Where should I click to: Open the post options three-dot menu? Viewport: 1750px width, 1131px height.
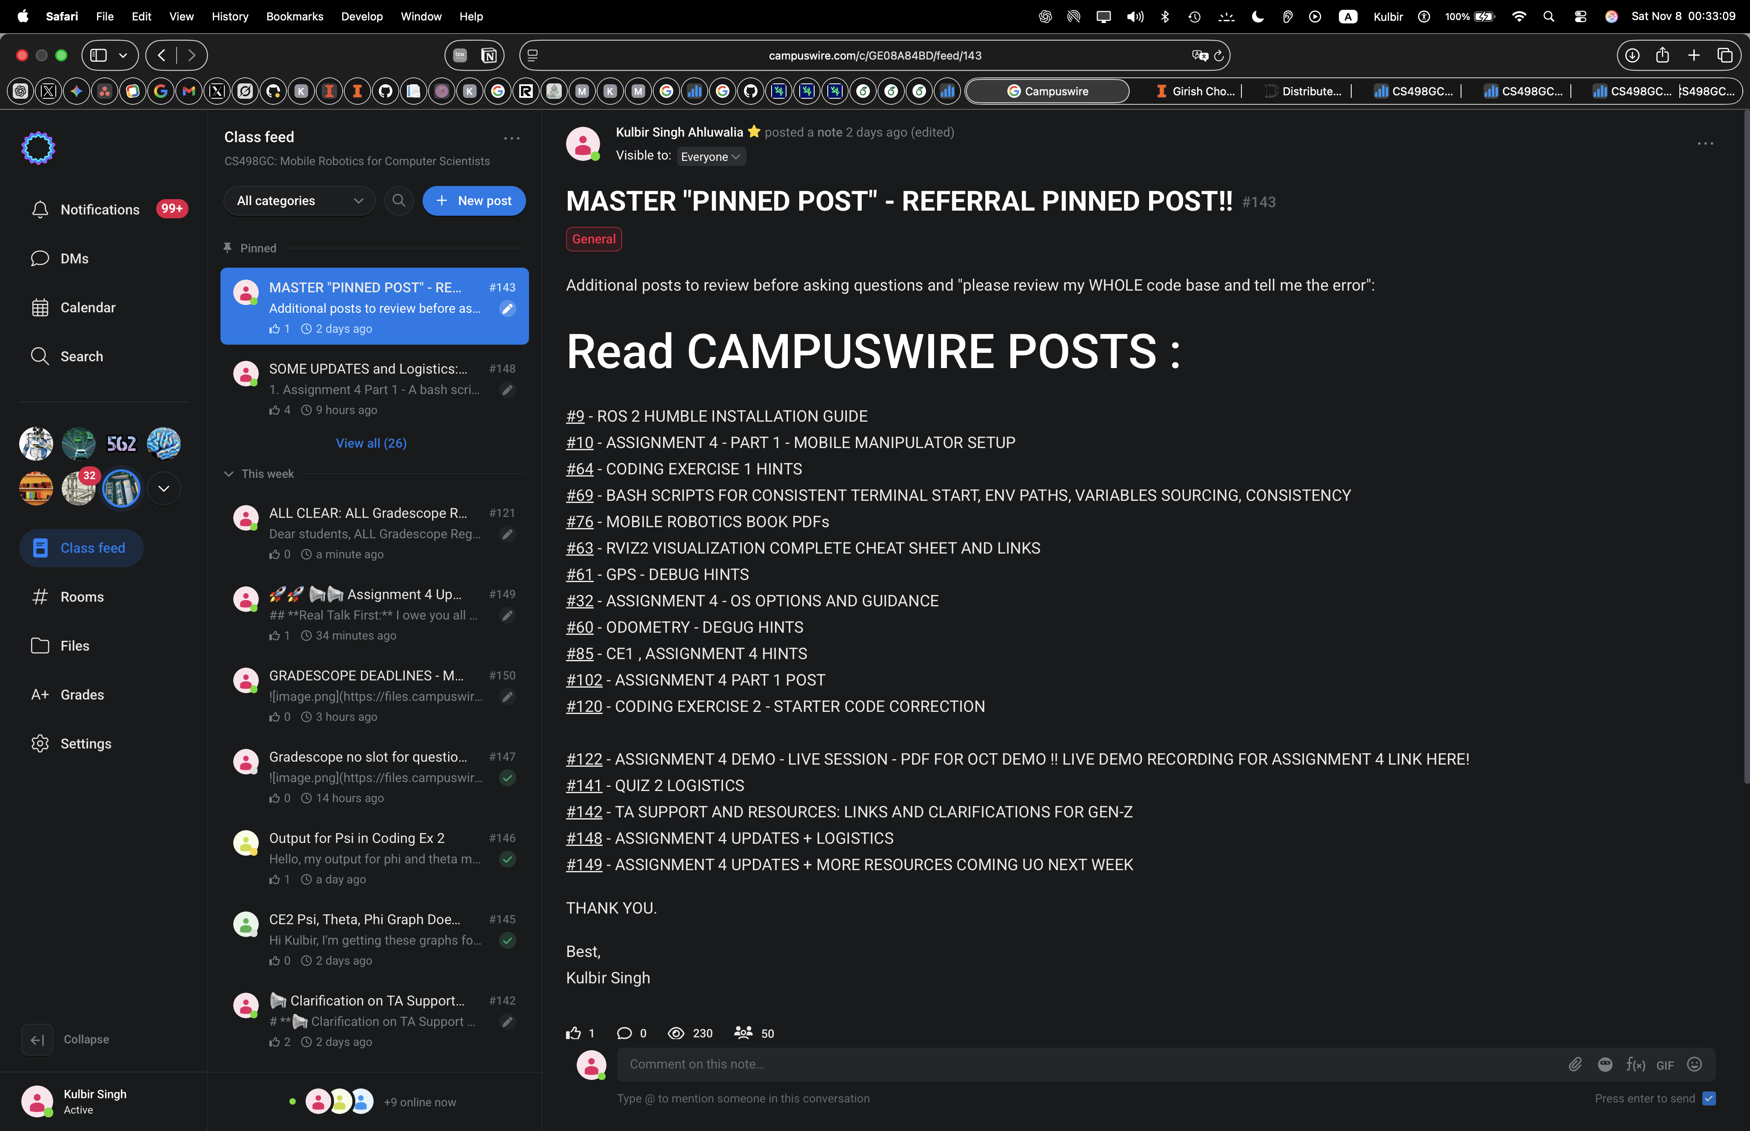pyautogui.click(x=1705, y=144)
